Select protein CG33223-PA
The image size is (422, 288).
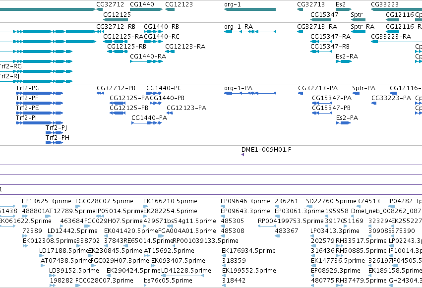click(x=391, y=98)
